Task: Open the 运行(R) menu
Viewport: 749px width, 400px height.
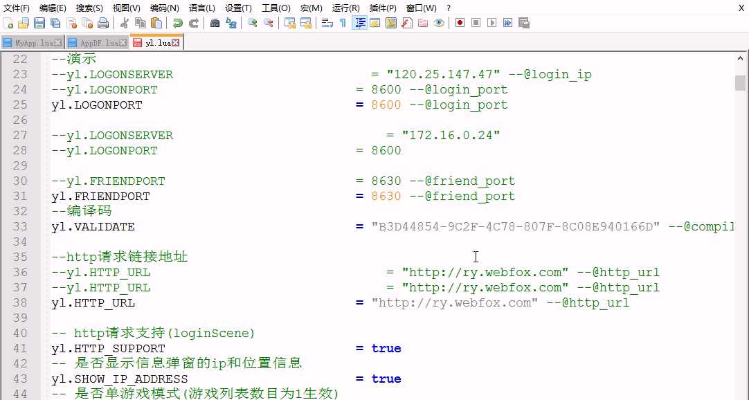Action: (x=346, y=8)
